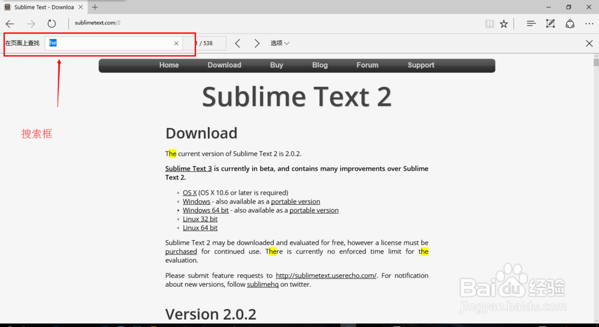Download the Linux 32 bit link
Image resolution: width=599 pixels, height=327 pixels.
pos(200,219)
